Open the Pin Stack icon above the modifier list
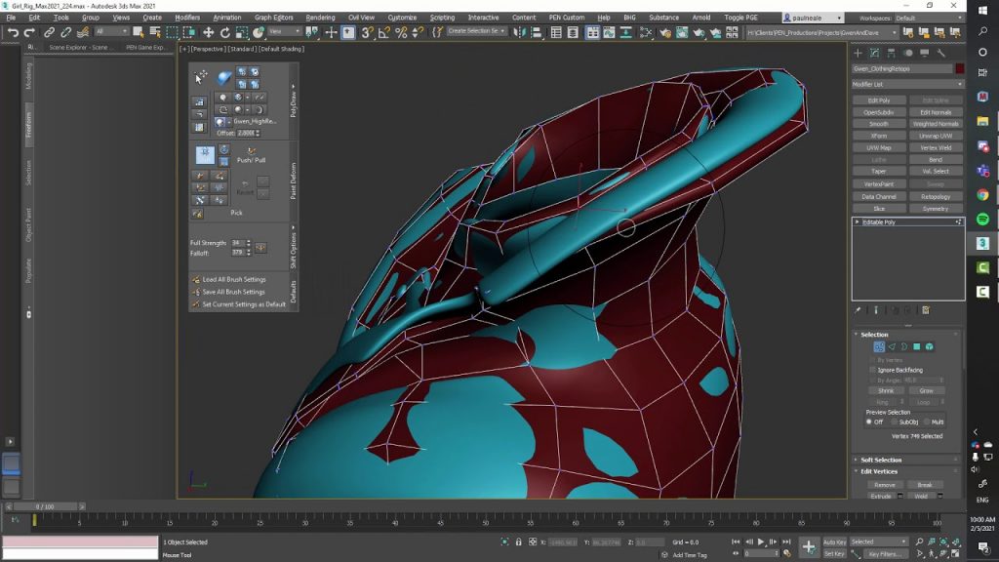The image size is (999, 562). [859, 309]
